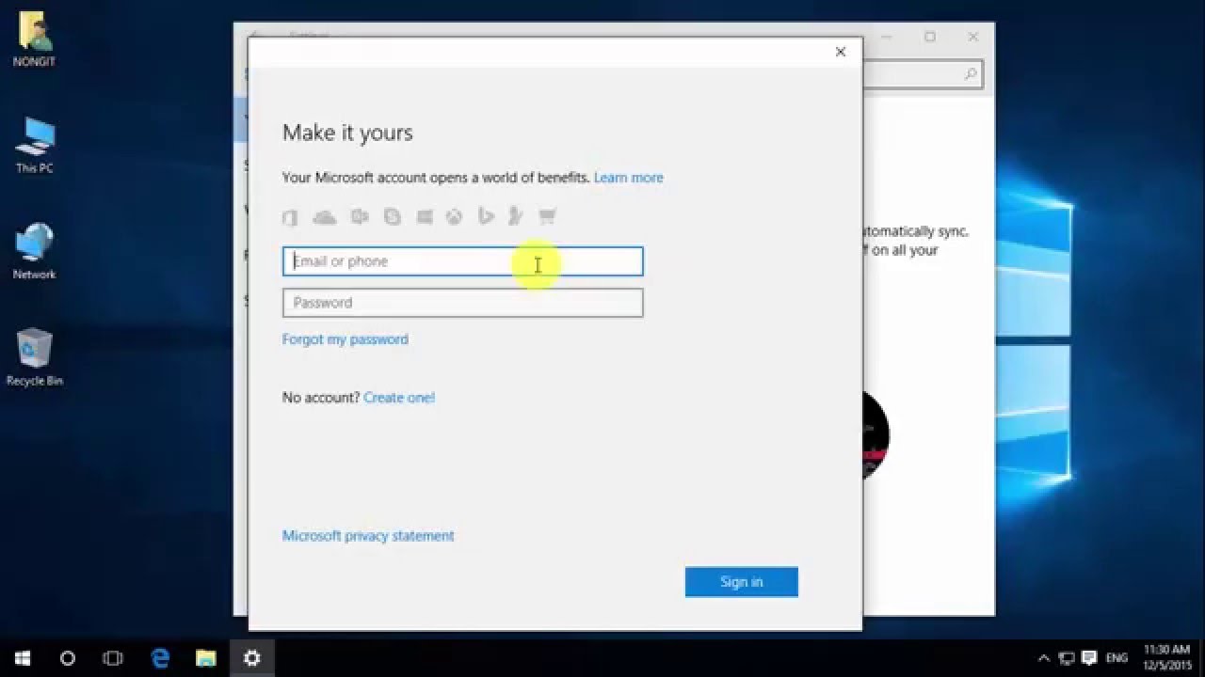
Task: Launch Microsoft Edge from the taskbar
Action: click(160, 658)
